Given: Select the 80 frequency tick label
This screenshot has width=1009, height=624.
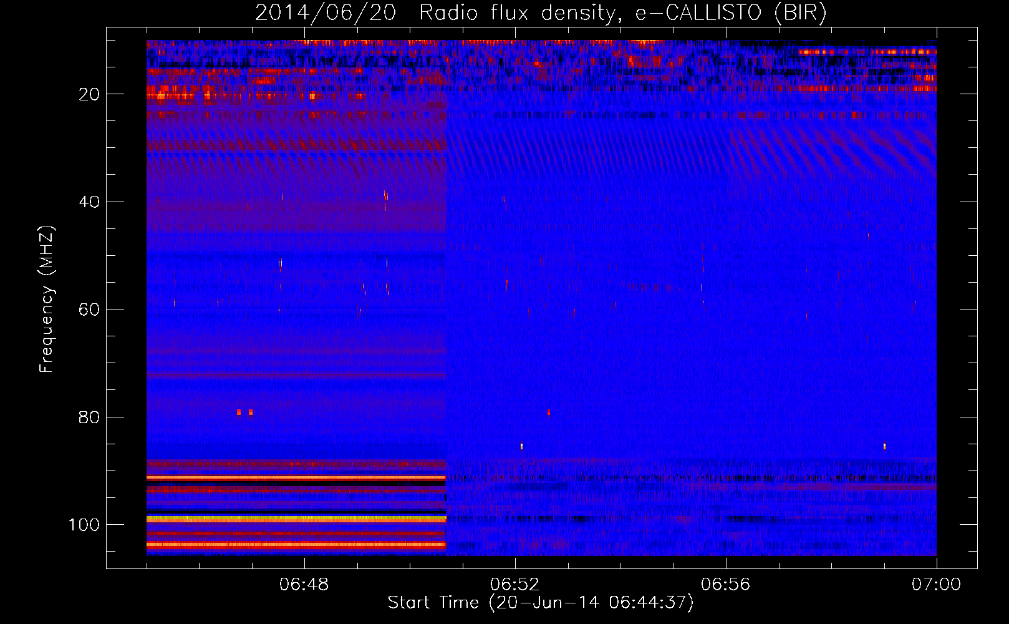Looking at the screenshot, I should (89, 417).
